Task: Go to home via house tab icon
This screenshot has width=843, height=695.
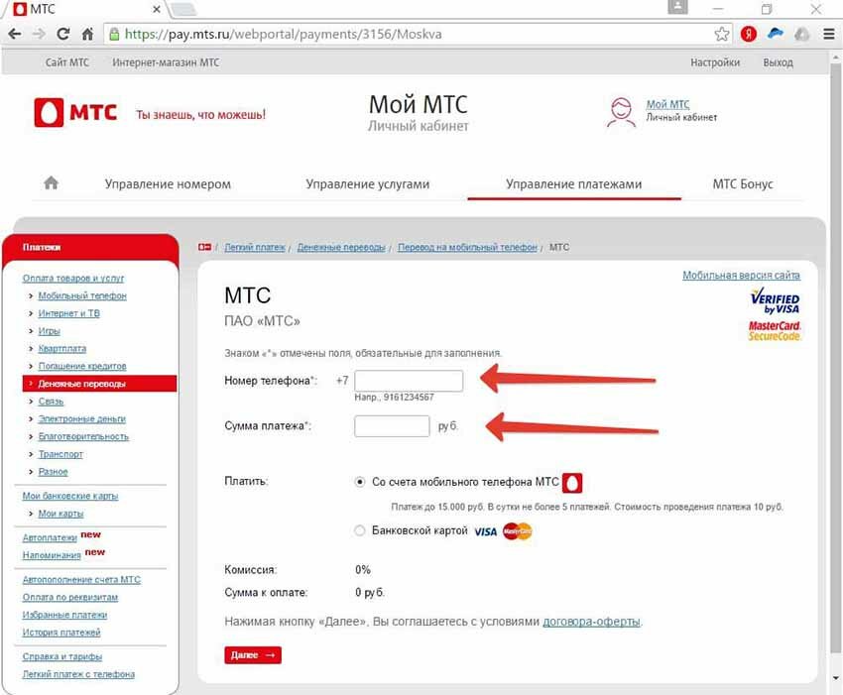Action: 51,183
